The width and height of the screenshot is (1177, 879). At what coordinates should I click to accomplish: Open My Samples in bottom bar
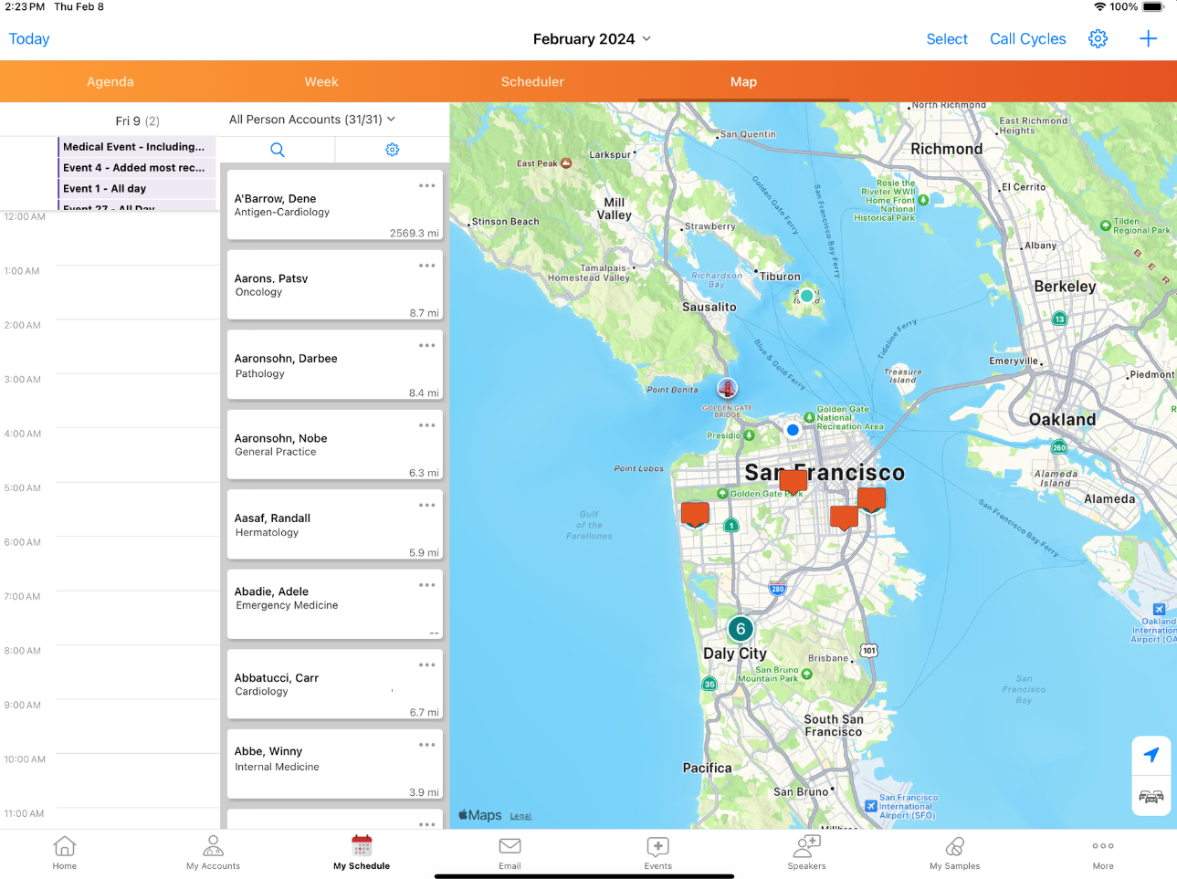pos(954,853)
